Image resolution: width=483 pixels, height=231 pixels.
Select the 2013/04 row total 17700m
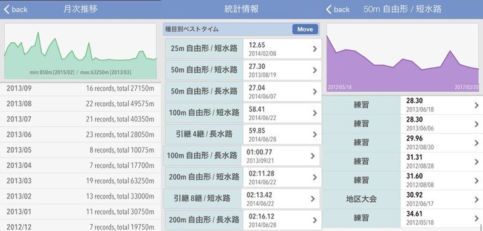click(80, 165)
